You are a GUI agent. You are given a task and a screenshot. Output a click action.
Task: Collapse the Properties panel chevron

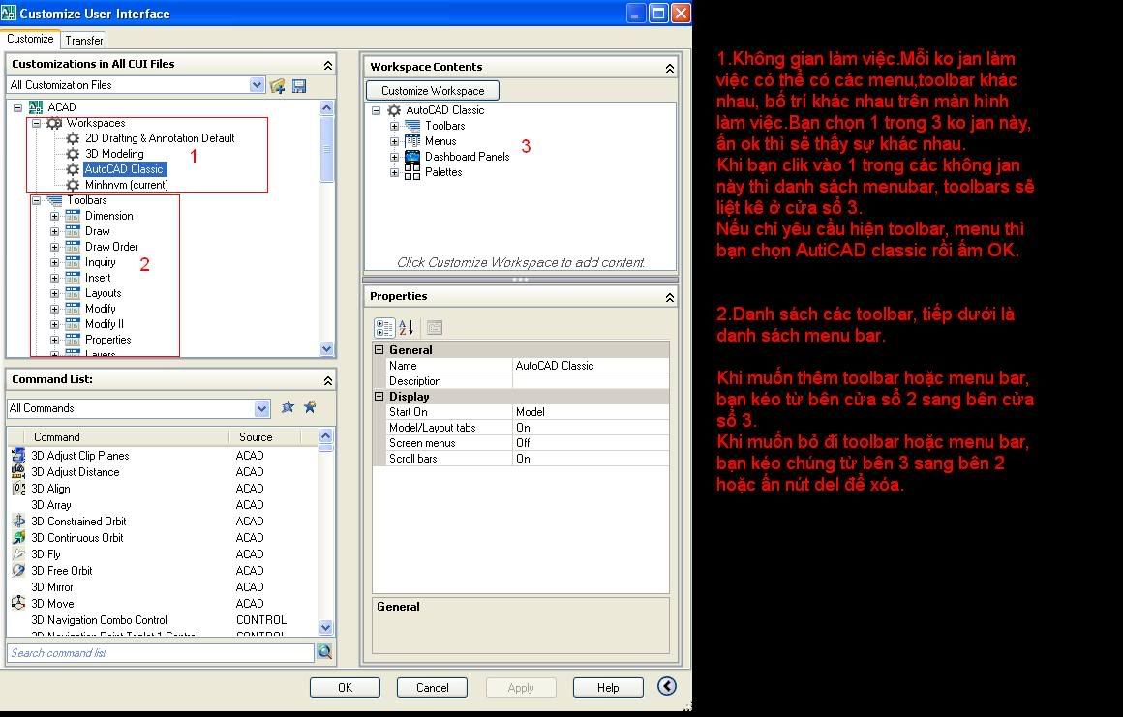tap(670, 297)
